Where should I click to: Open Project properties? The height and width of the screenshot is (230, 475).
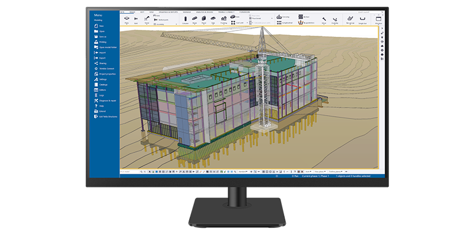pos(105,74)
